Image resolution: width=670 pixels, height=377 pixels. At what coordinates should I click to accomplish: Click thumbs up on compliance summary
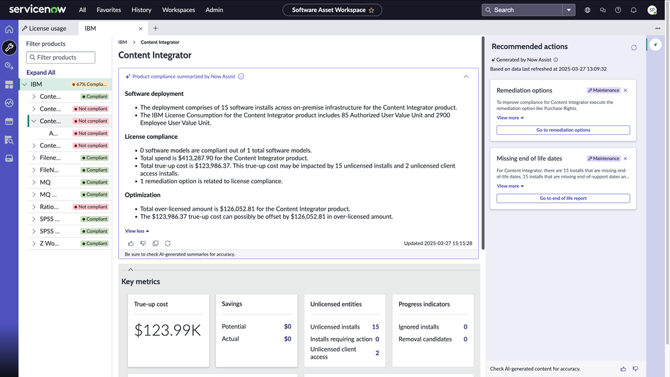(131, 244)
